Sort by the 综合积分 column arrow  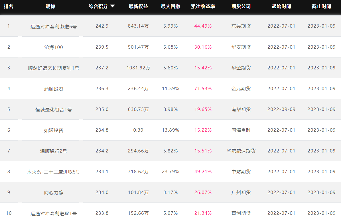(112, 6)
